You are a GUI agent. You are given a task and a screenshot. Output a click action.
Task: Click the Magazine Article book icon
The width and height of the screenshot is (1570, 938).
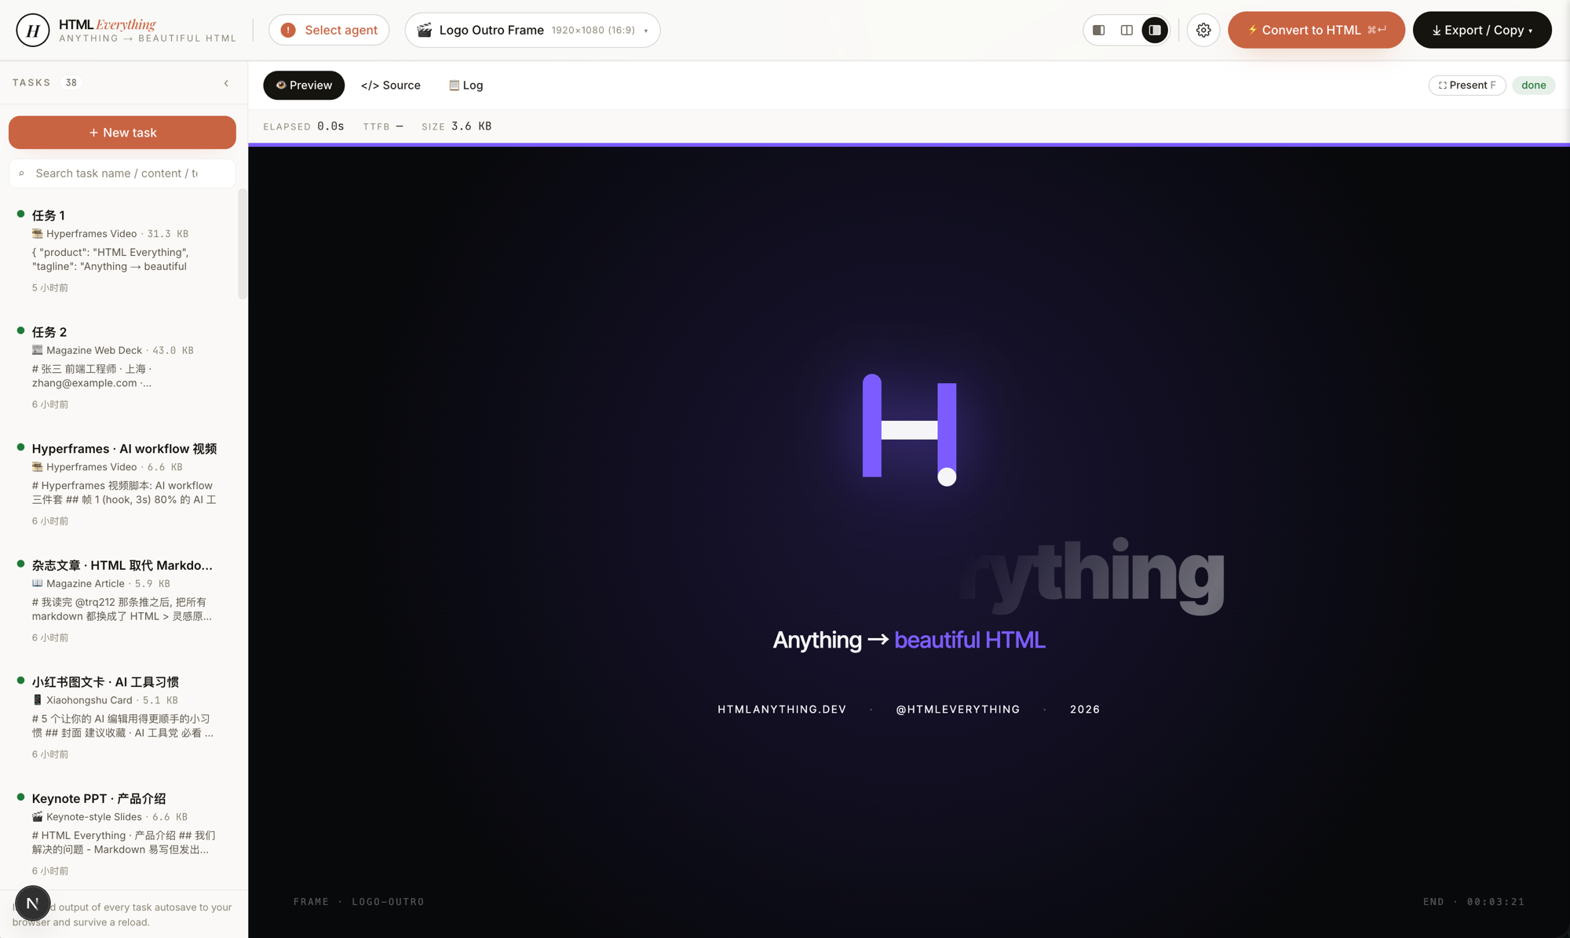(37, 583)
